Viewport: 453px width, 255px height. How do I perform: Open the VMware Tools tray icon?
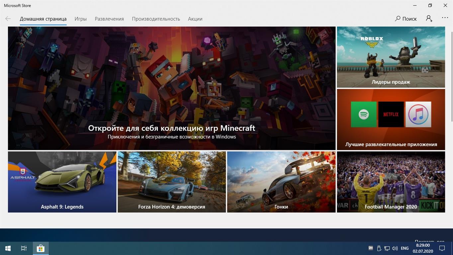pos(371,248)
